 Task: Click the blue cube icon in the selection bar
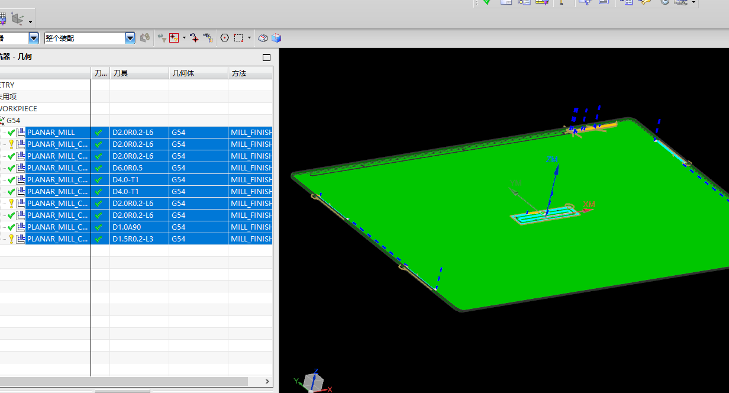pyautogui.click(x=276, y=38)
